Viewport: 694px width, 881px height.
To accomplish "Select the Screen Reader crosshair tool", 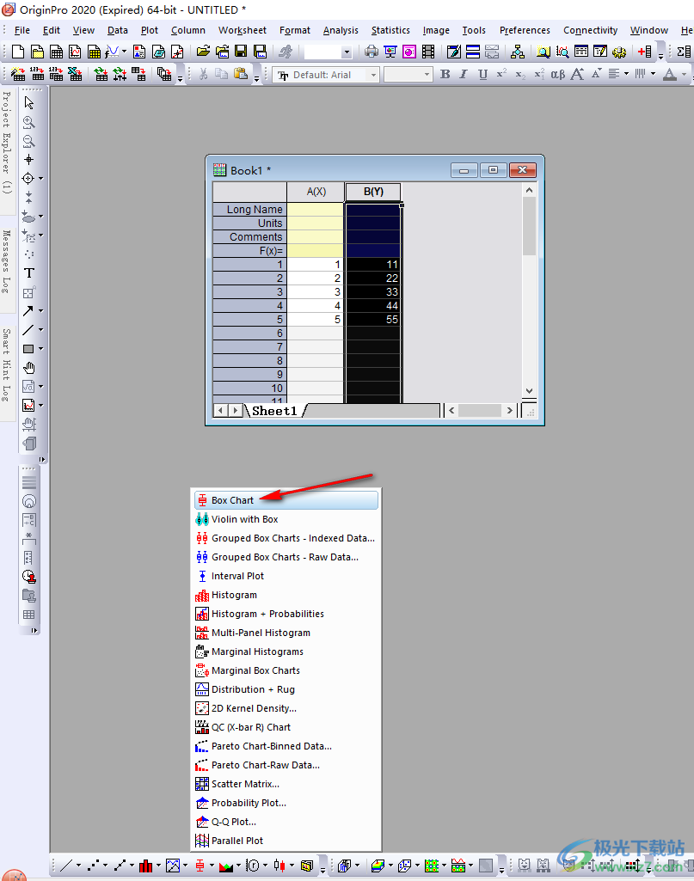I will click(x=29, y=160).
